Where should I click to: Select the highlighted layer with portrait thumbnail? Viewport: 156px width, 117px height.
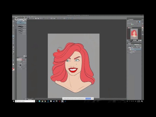click(x=136, y=49)
